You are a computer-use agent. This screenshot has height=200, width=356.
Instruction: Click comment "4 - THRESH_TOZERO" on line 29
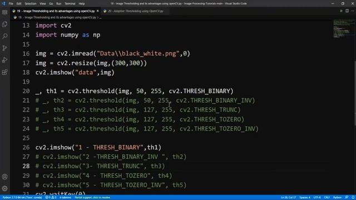pos(116,176)
